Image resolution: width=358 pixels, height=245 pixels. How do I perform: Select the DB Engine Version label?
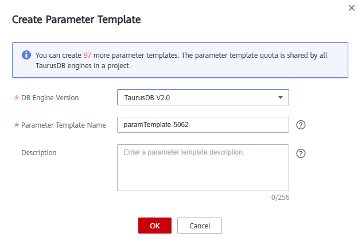50,98
